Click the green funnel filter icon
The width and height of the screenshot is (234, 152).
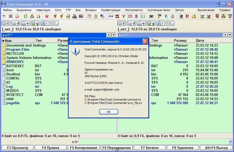[x=124, y=16]
